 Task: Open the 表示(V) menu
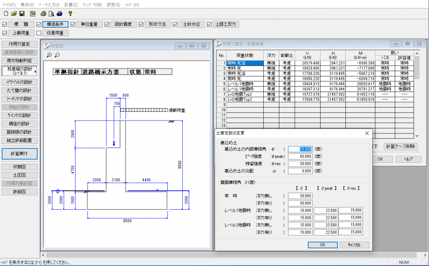[x=27, y=5]
